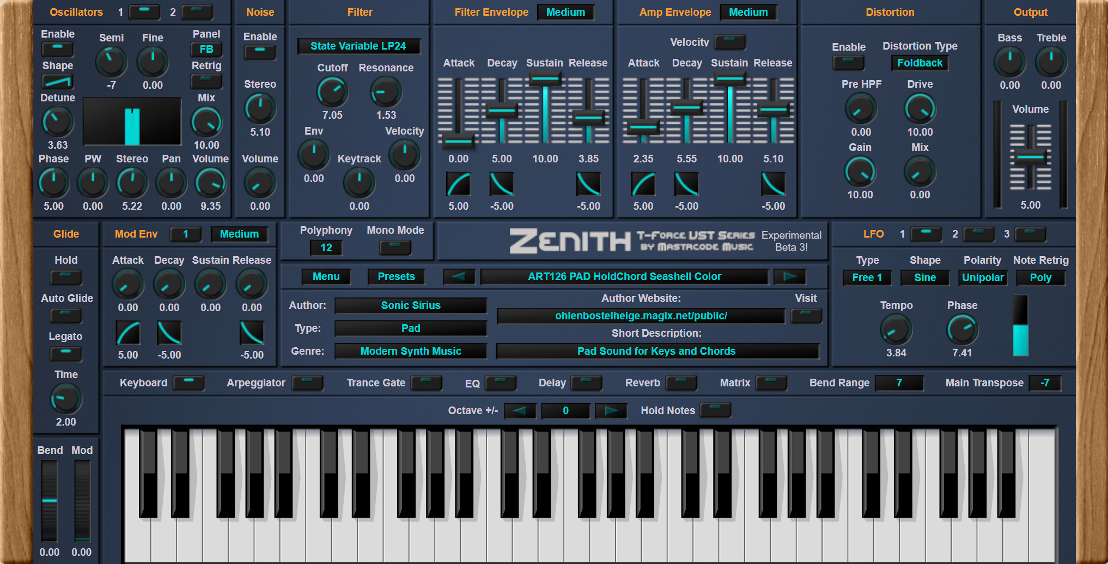This screenshot has width=1108, height=564.
Task: Click the oscillator Shape waveform icon
Action: coord(58,82)
